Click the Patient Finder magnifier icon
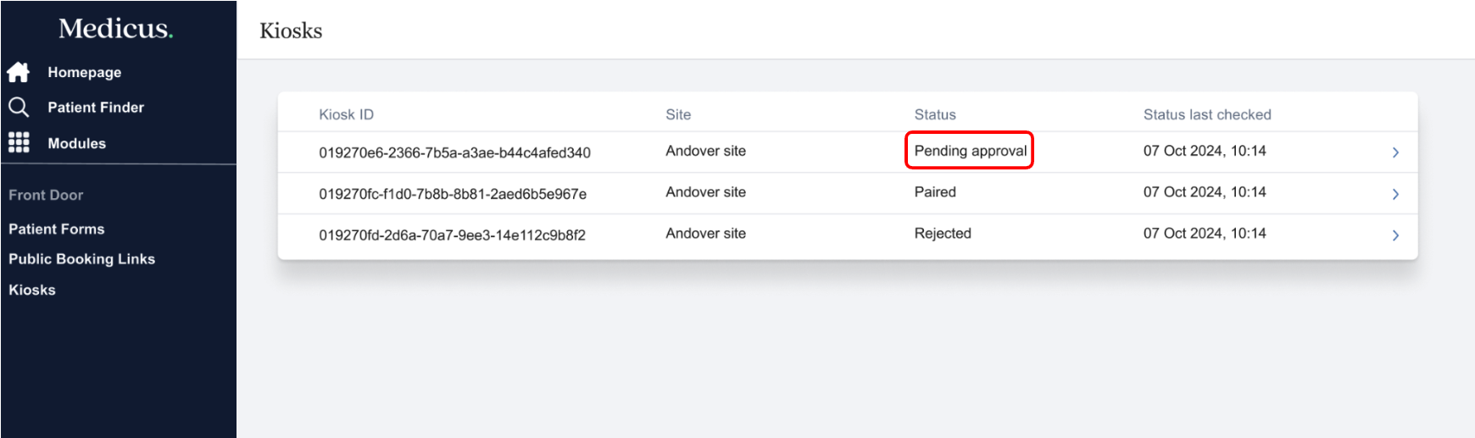 19,108
